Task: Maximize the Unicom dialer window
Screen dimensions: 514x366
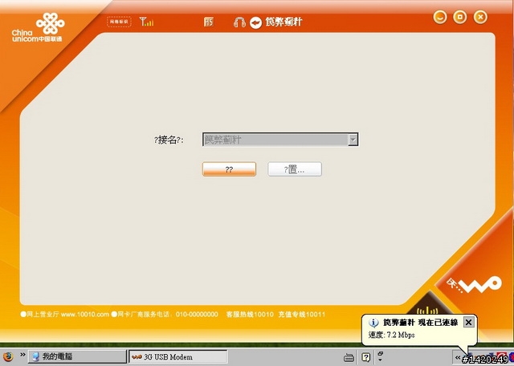Action: click(460, 17)
